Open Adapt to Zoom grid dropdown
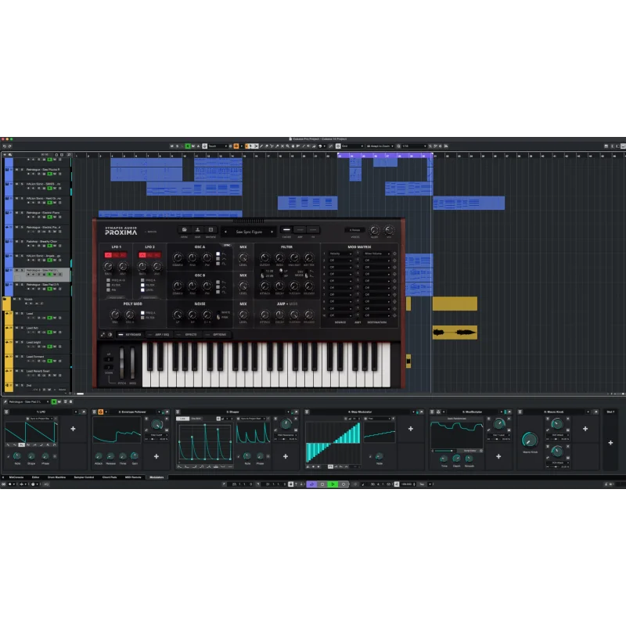This screenshot has width=626, height=626. tap(380, 146)
